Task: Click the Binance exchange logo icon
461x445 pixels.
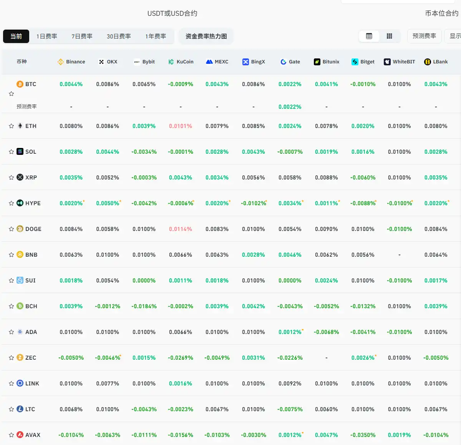Action: click(60, 61)
